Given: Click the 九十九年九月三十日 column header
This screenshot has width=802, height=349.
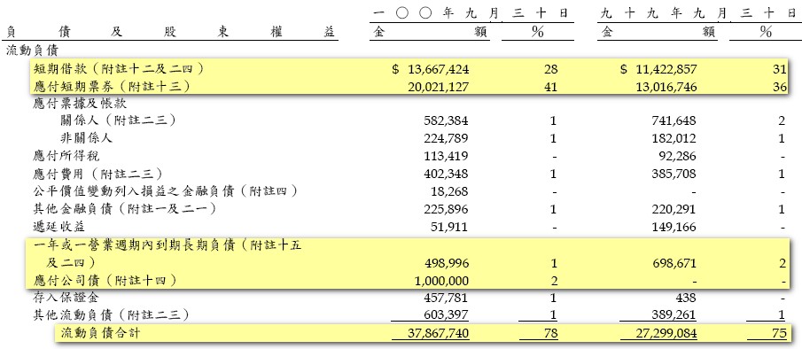Looking at the screenshot, I should pyautogui.click(x=698, y=14).
